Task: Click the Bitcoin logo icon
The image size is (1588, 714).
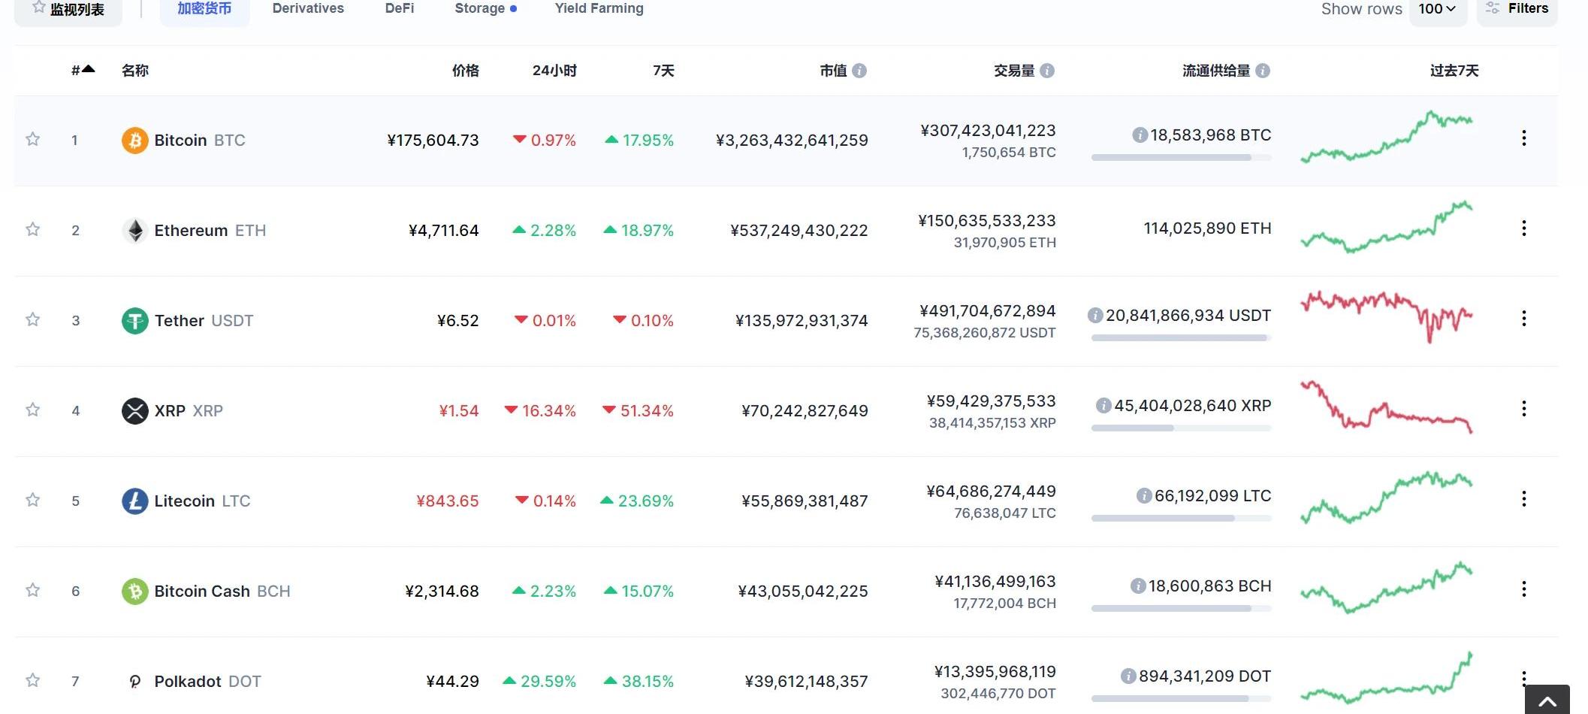Action: [x=135, y=141]
